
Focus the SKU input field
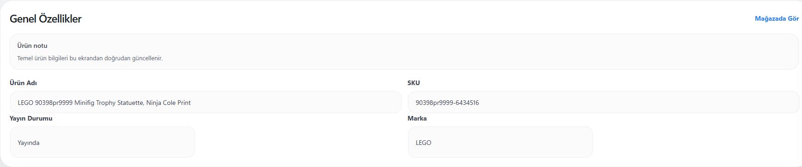603,102
